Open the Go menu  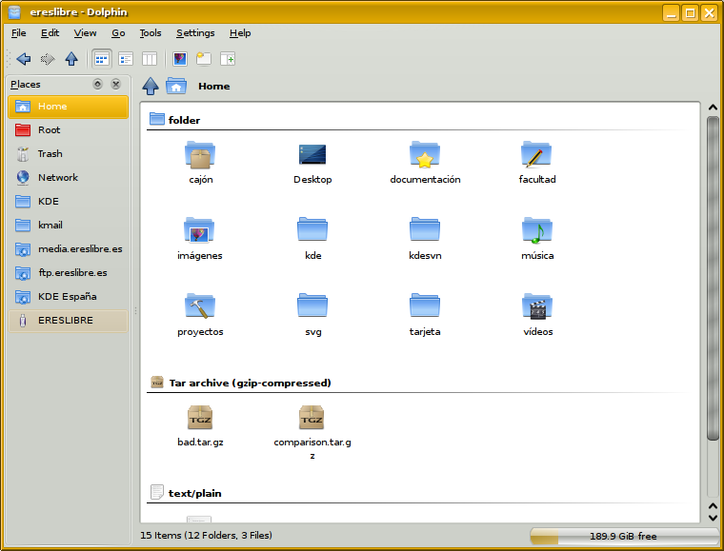[118, 33]
